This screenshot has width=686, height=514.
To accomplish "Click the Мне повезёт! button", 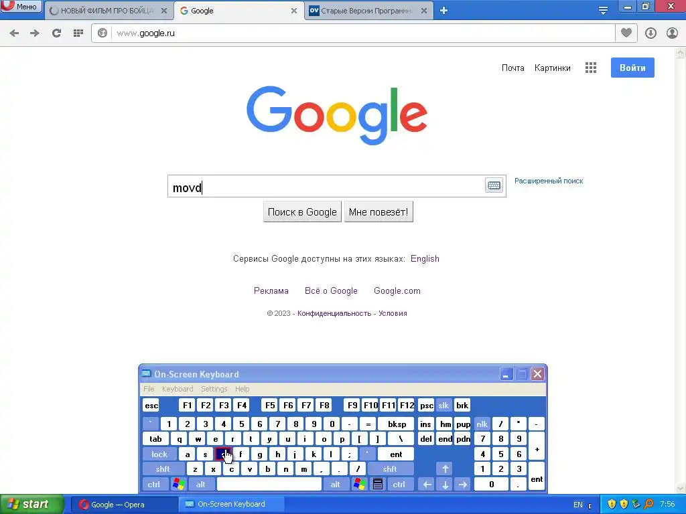I will pos(379,212).
